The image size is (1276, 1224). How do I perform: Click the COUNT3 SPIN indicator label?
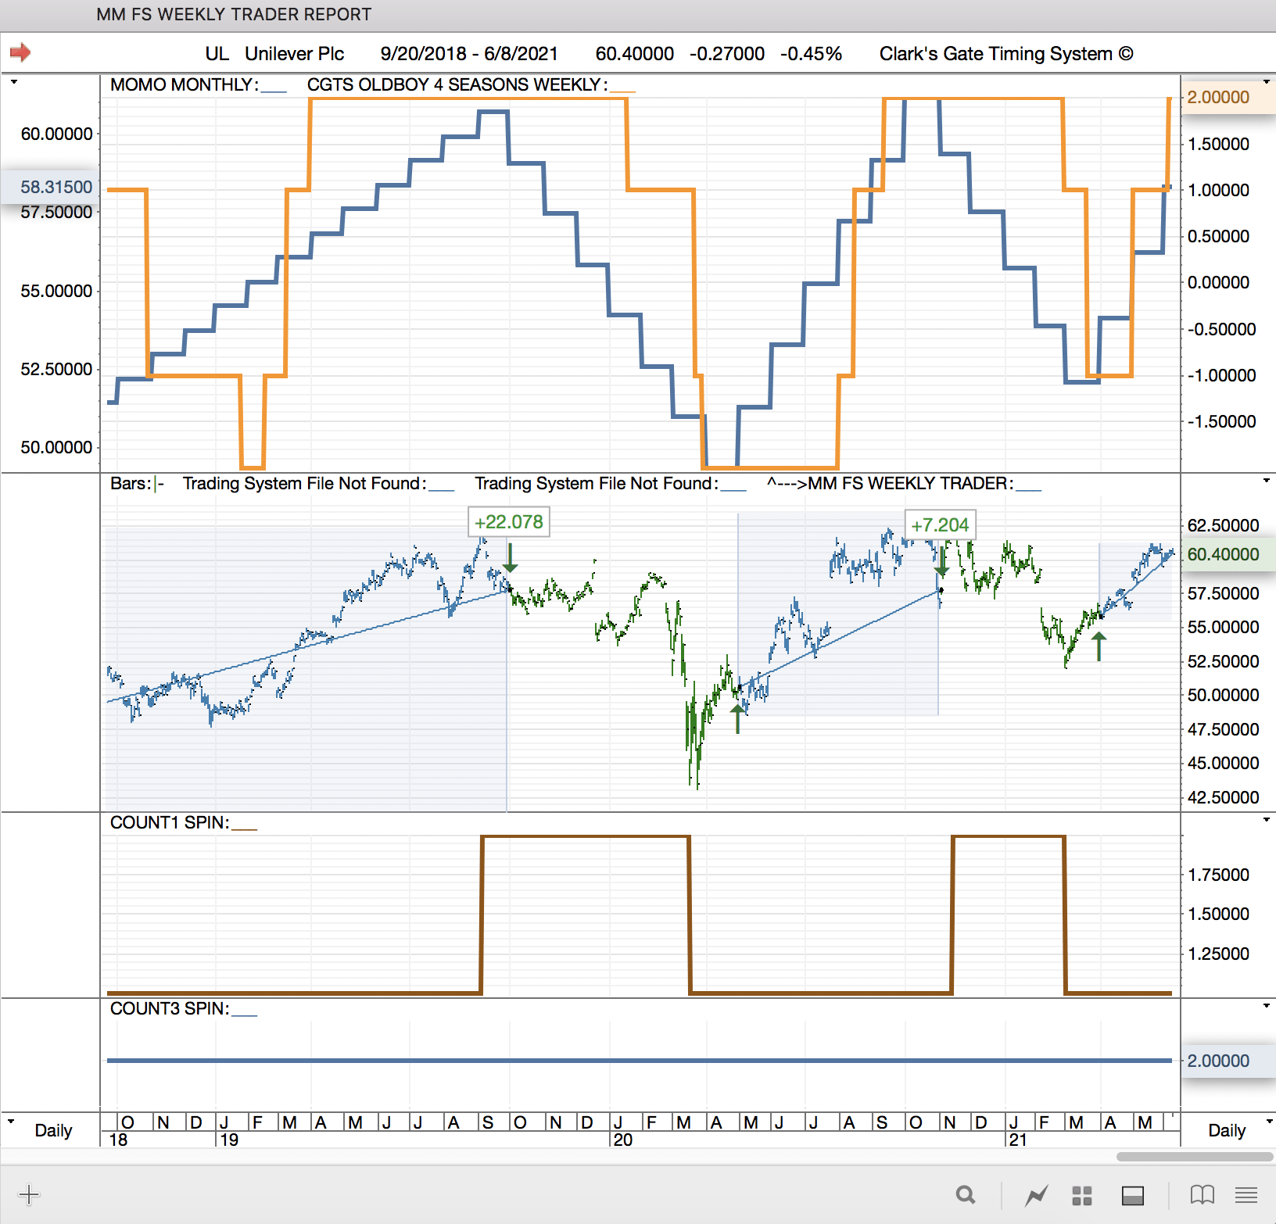(170, 1008)
